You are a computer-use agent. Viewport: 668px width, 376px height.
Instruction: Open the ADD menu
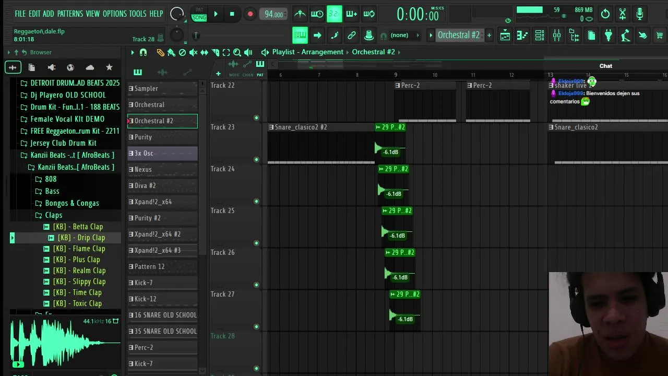tap(49, 14)
